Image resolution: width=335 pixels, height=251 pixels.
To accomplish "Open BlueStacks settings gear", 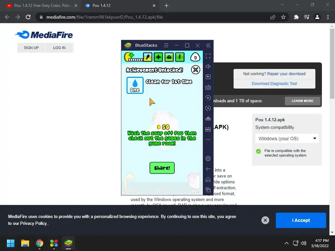I will click(208, 159).
